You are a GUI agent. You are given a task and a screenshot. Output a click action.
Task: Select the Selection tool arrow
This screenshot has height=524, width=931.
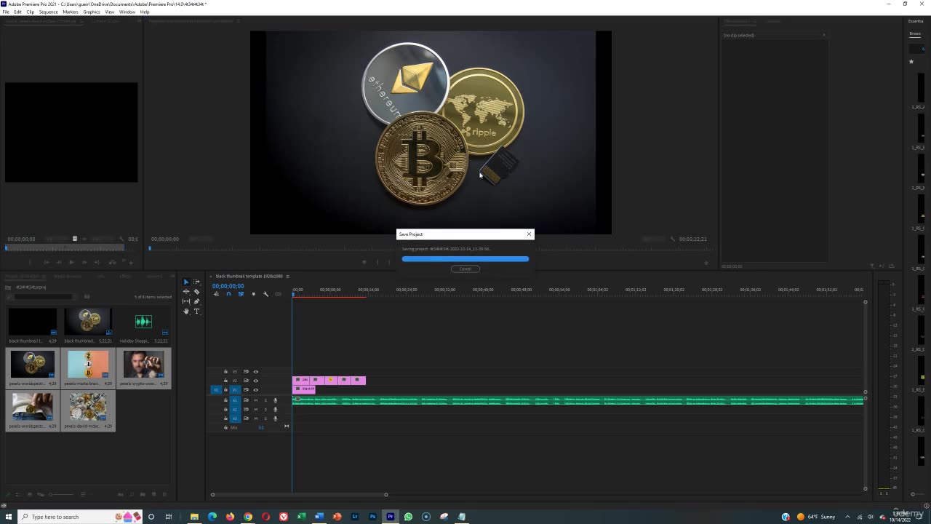coord(185,282)
